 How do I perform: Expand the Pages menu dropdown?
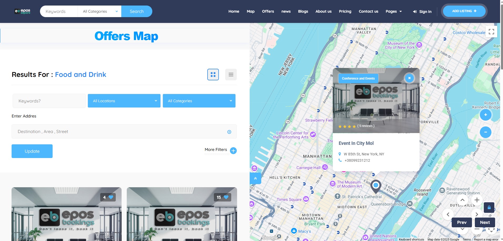pos(394,11)
